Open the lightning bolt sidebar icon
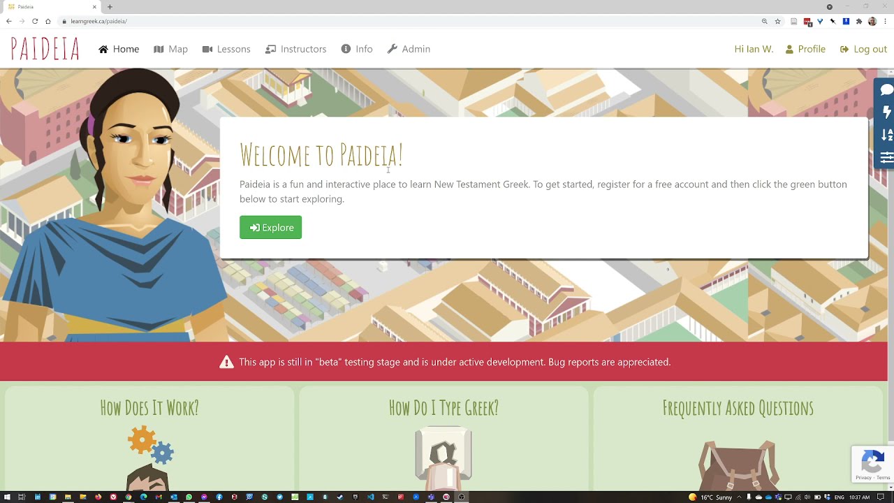The height and width of the screenshot is (503, 894). (x=886, y=112)
